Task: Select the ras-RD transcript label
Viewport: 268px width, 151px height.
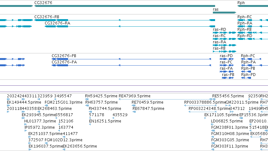Action: 220,30
